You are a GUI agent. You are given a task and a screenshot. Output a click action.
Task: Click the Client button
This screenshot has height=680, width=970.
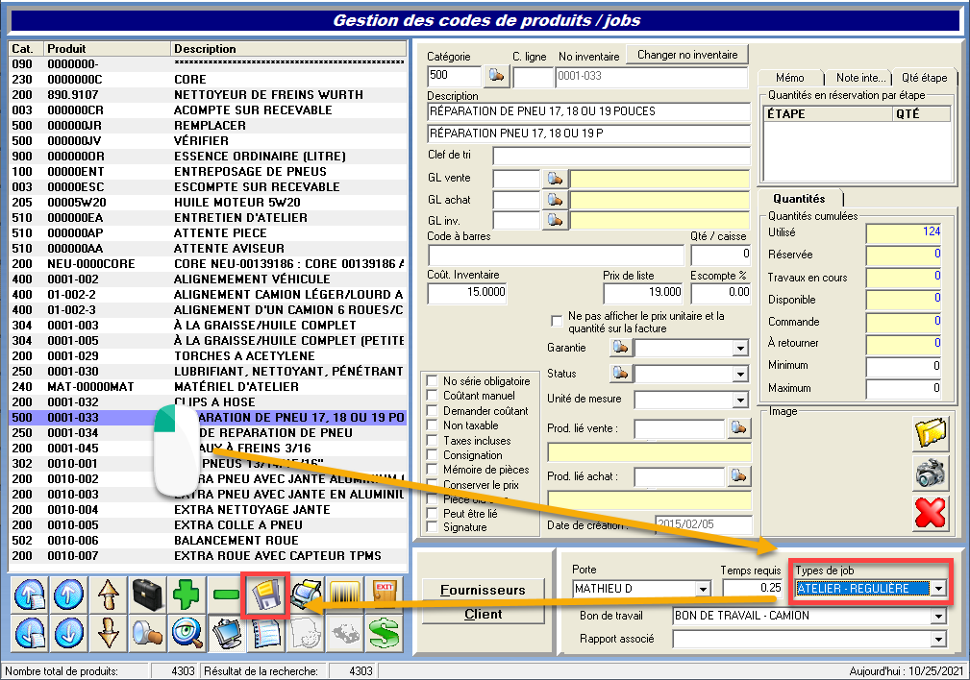click(483, 614)
